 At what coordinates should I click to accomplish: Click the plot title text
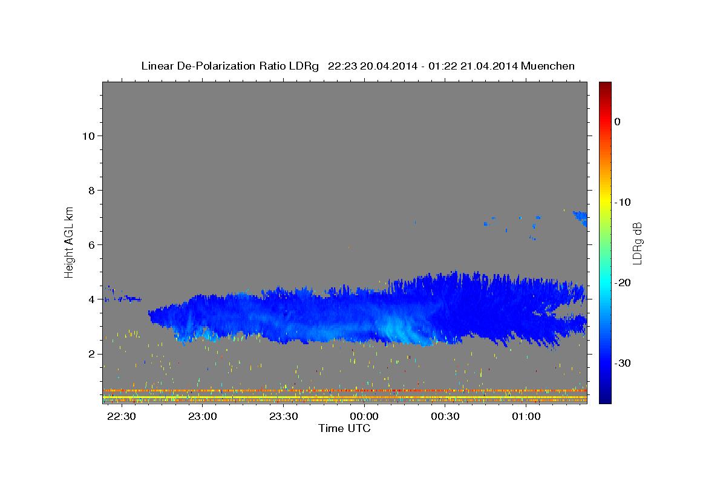coord(358,66)
